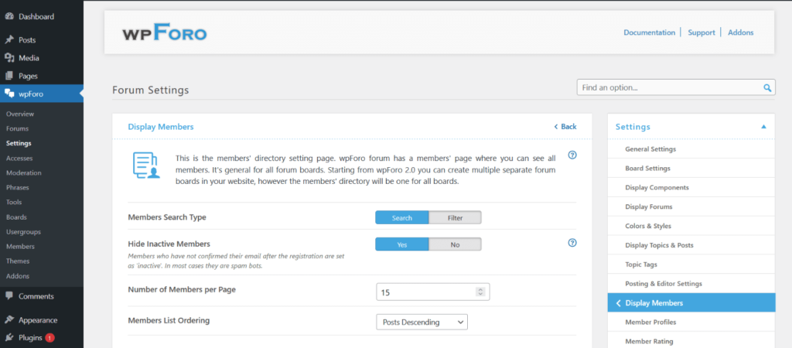
Task: Choose Search for Members Search Type
Action: [x=402, y=218]
